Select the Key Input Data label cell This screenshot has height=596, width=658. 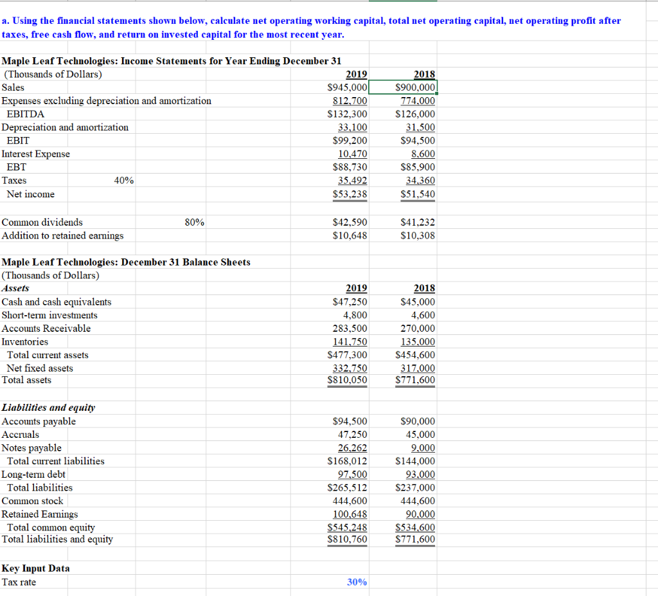(35, 568)
